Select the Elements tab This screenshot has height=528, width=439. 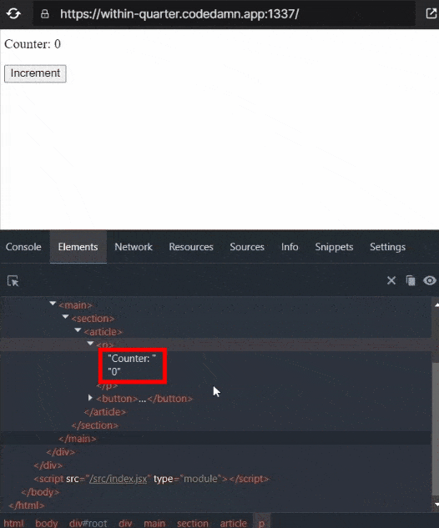pyautogui.click(x=78, y=247)
